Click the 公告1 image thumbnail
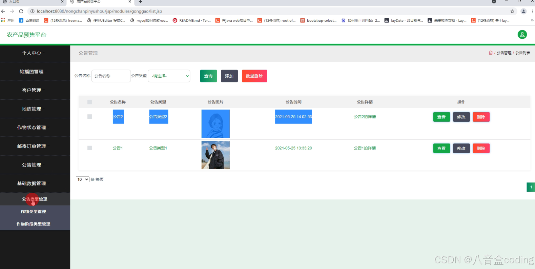535x269 pixels. click(x=215, y=155)
